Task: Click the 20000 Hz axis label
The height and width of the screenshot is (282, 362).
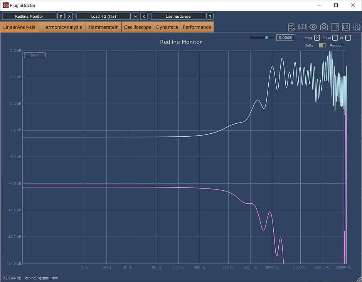Action: (343, 267)
